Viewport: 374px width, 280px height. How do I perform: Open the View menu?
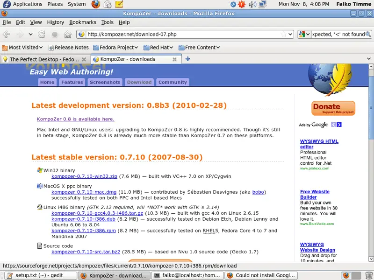(36, 22)
